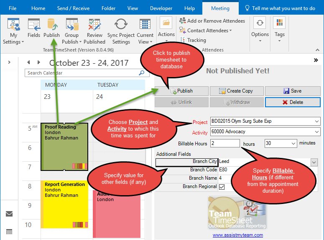Open the Fields ribbon icon

tap(33, 25)
